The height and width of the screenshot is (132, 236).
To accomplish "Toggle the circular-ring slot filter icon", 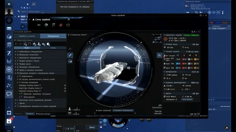I will click(29, 44).
